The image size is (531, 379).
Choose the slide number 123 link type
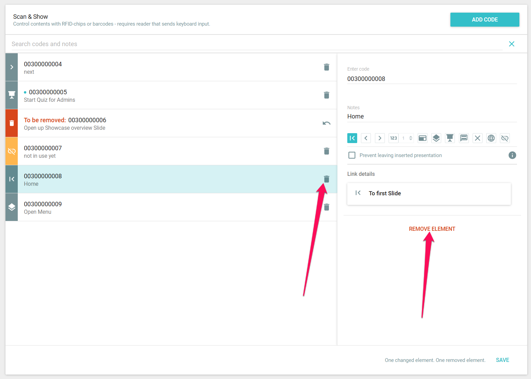(x=393, y=138)
